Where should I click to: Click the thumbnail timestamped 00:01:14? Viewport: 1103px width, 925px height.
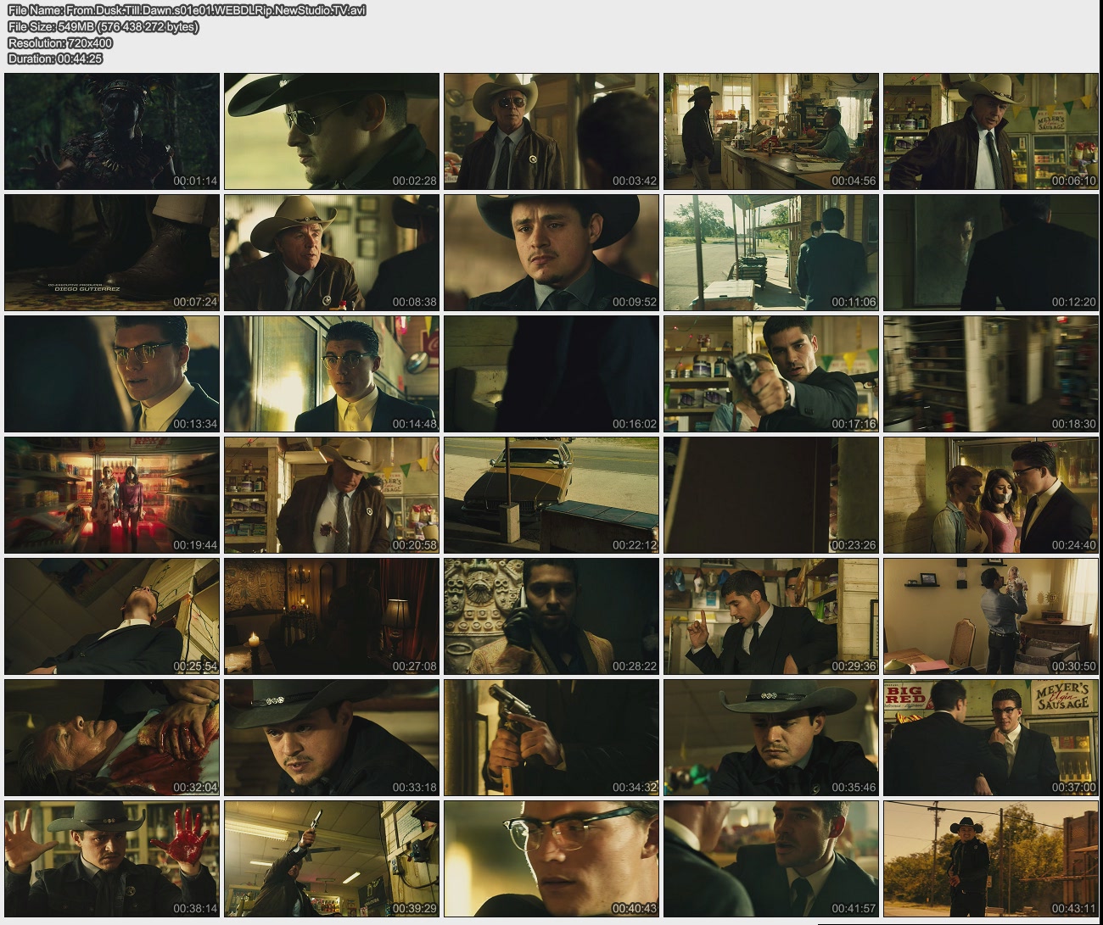pos(112,131)
